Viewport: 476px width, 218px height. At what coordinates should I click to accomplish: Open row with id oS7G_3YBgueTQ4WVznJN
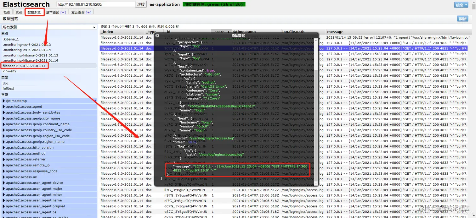click(x=284, y=212)
